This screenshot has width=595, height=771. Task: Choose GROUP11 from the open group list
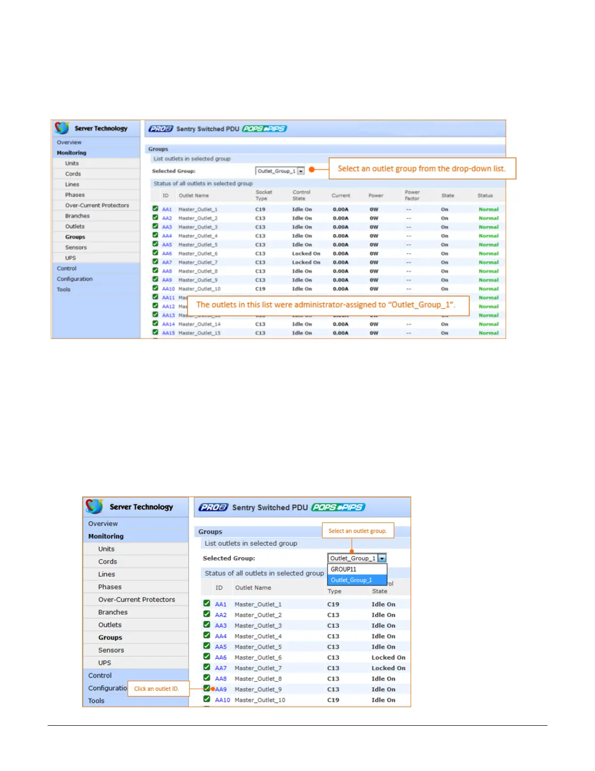357,569
